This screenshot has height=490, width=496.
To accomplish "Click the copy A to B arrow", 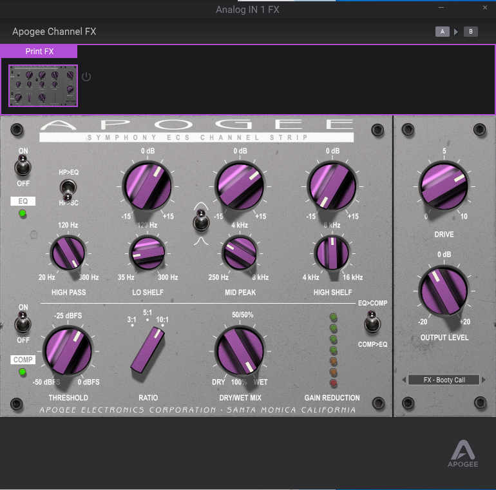I will pos(456,32).
